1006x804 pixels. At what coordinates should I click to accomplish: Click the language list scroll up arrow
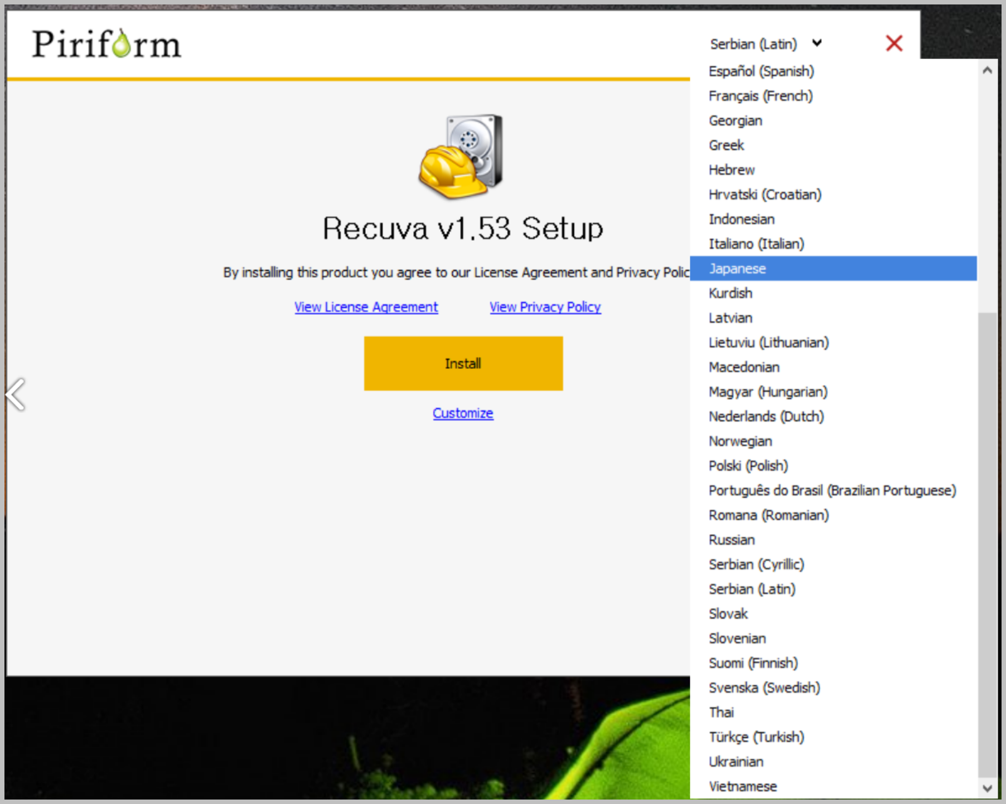click(x=987, y=70)
